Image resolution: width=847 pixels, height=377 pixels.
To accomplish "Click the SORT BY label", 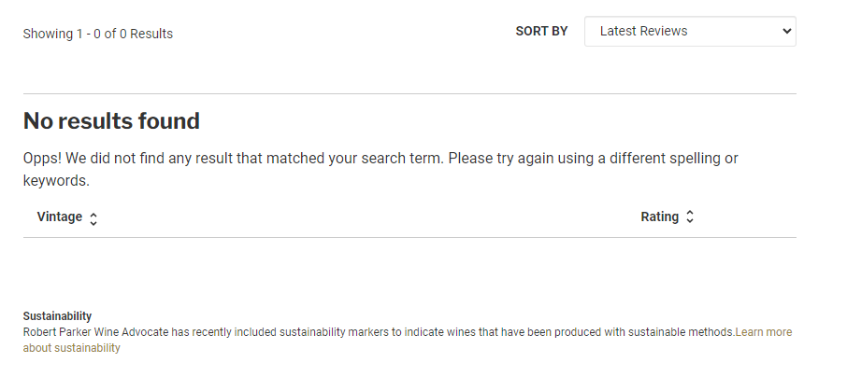I will click(x=541, y=31).
